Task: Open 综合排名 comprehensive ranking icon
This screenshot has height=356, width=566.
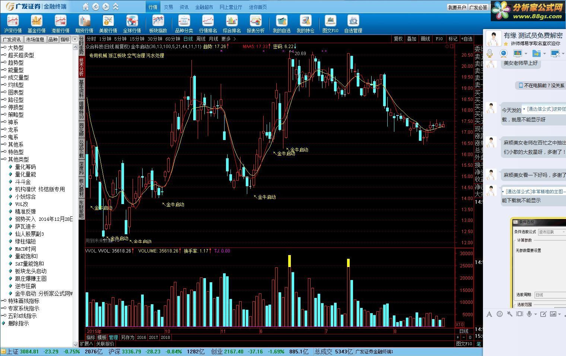Action: click(232, 24)
